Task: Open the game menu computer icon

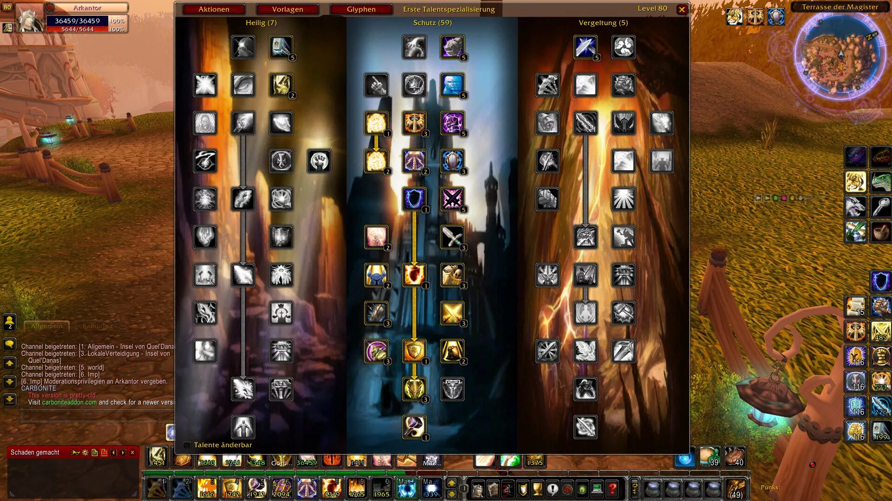Action: click(x=597, y=489)
